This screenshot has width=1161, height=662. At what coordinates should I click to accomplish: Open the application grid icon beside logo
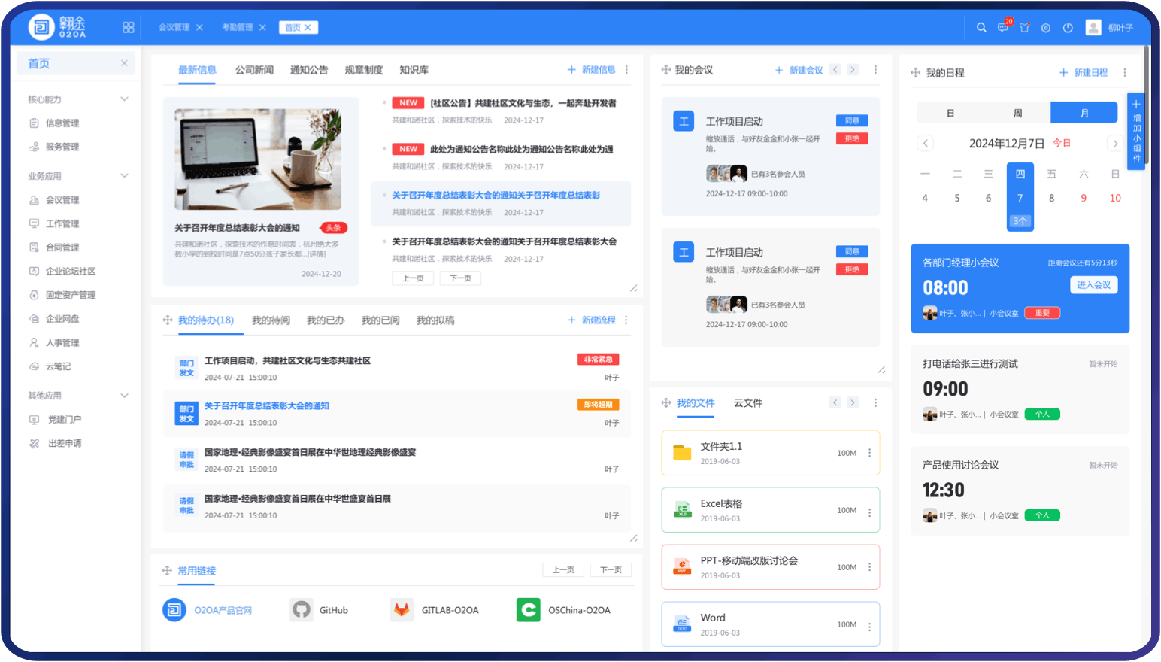[x=129, y=28]
